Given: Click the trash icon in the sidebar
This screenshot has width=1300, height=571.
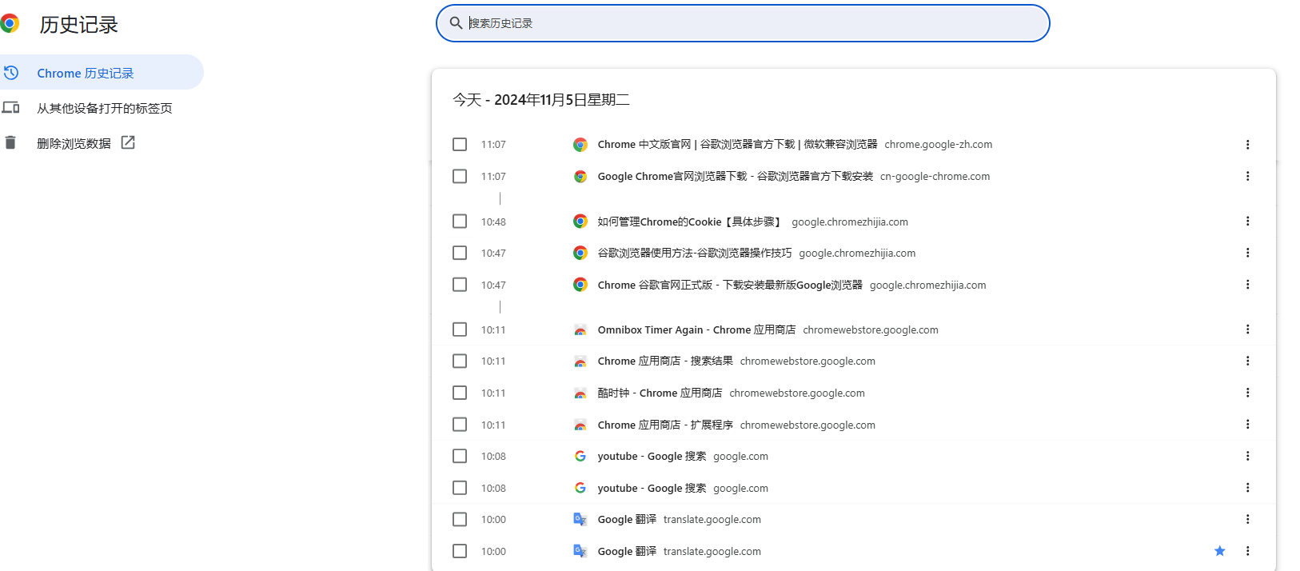Looking at the screenshot, I should click(x=10, y=143).
